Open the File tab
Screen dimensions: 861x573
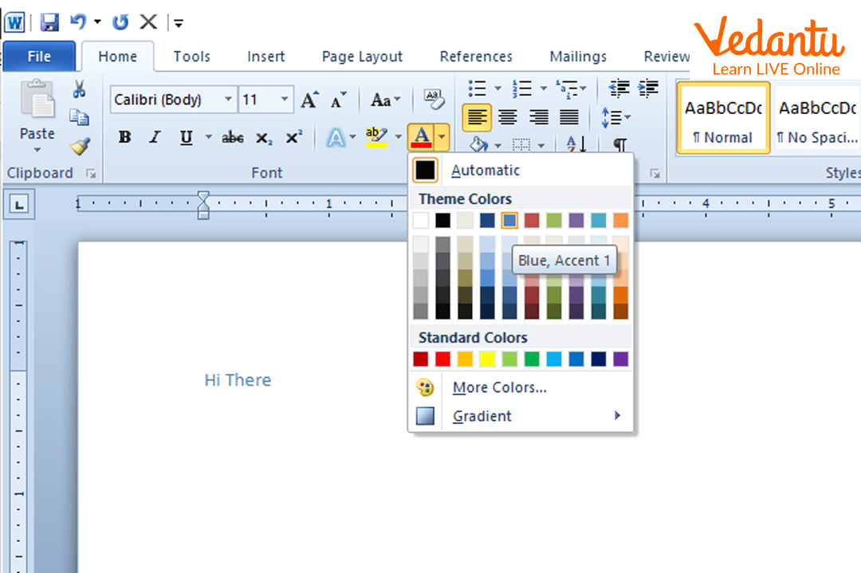(39, 57)
